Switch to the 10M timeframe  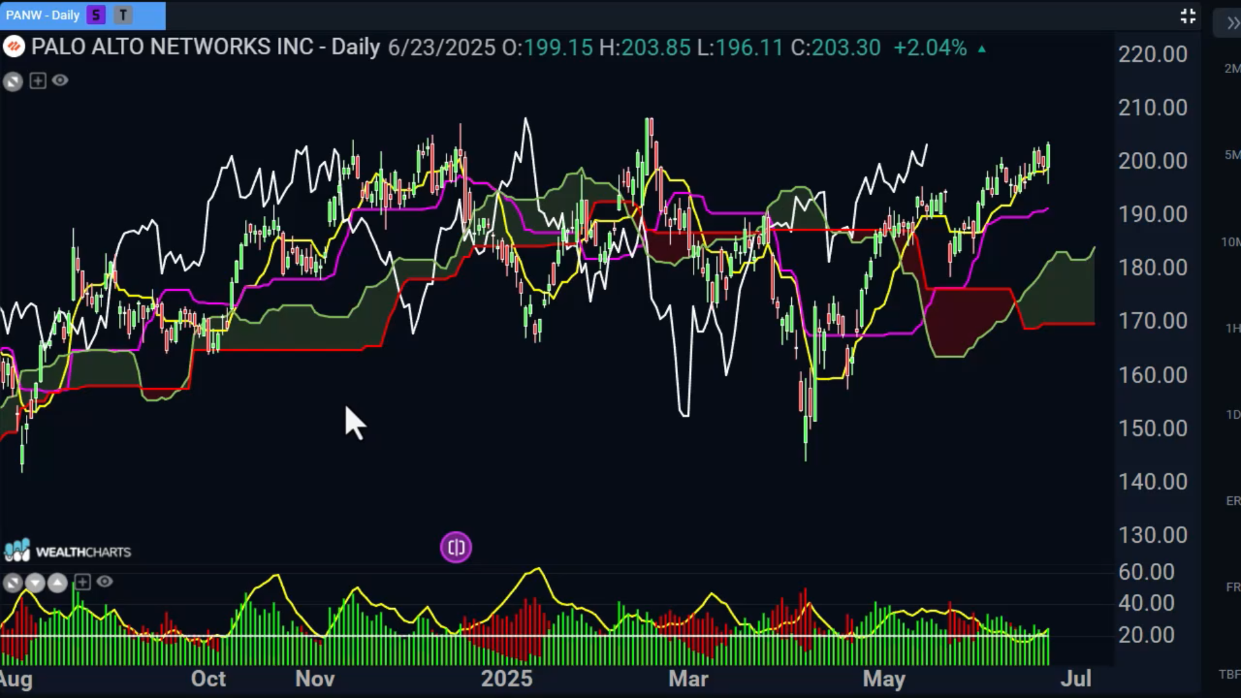point(1230,242)
